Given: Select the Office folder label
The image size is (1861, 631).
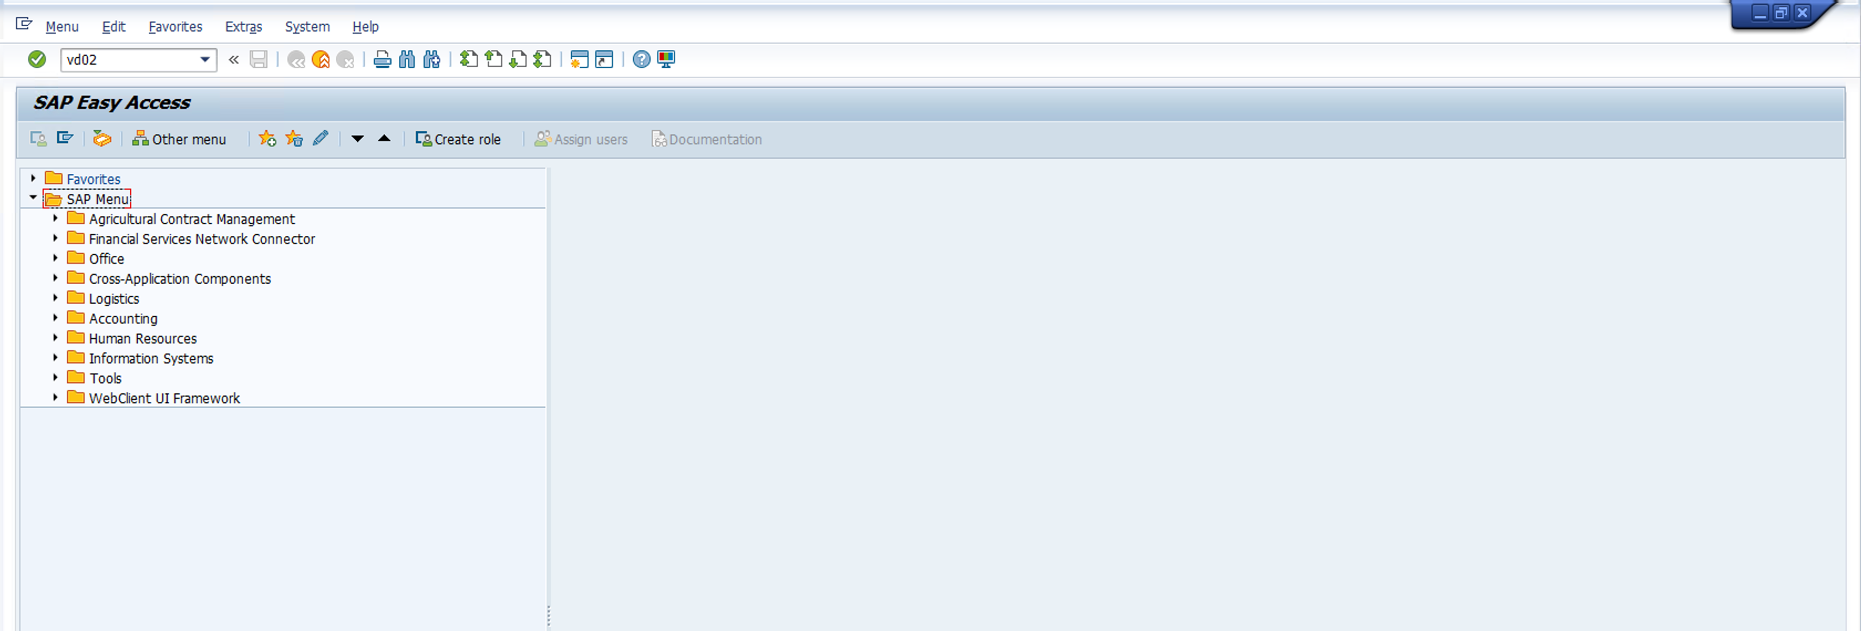Looking at the screenshot, I should pos(106,259).
